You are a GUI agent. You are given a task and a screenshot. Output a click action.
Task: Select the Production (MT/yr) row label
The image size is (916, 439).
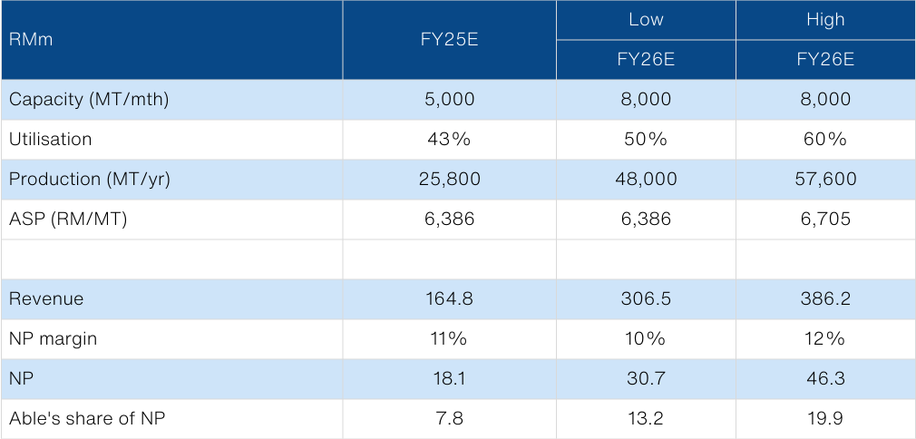[x=90, y=180]
